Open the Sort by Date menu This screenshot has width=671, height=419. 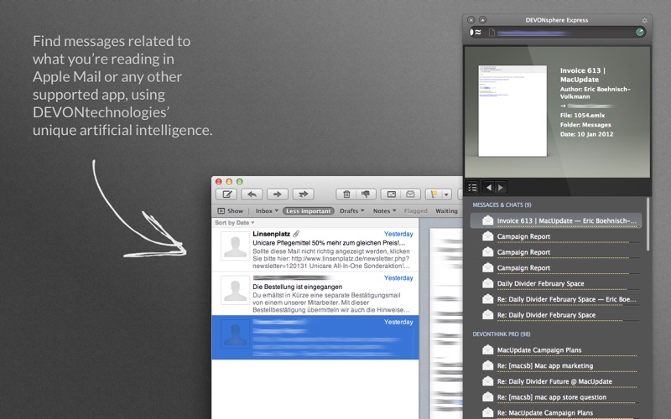235,223
